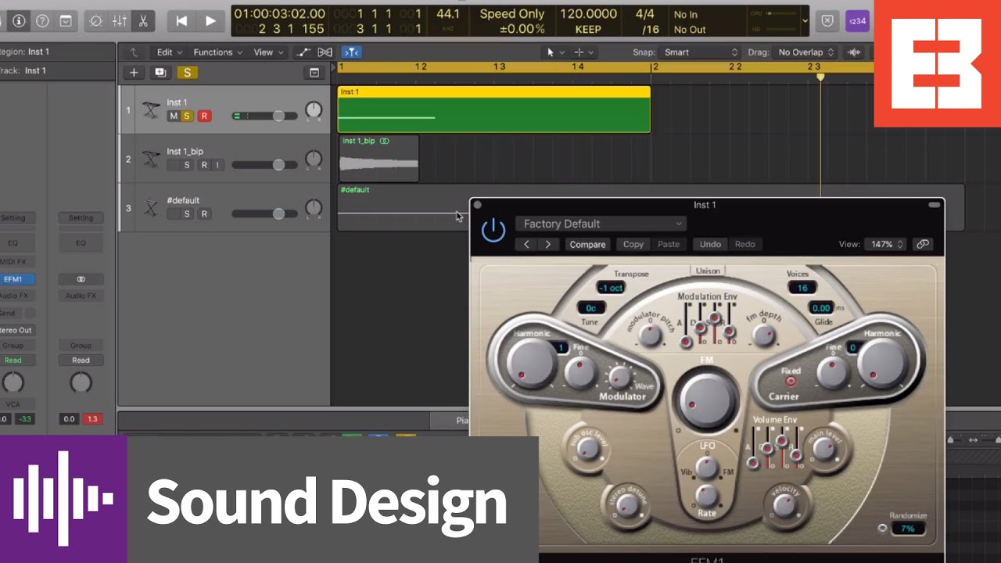Click the duplicate track icon

point(160,73)
